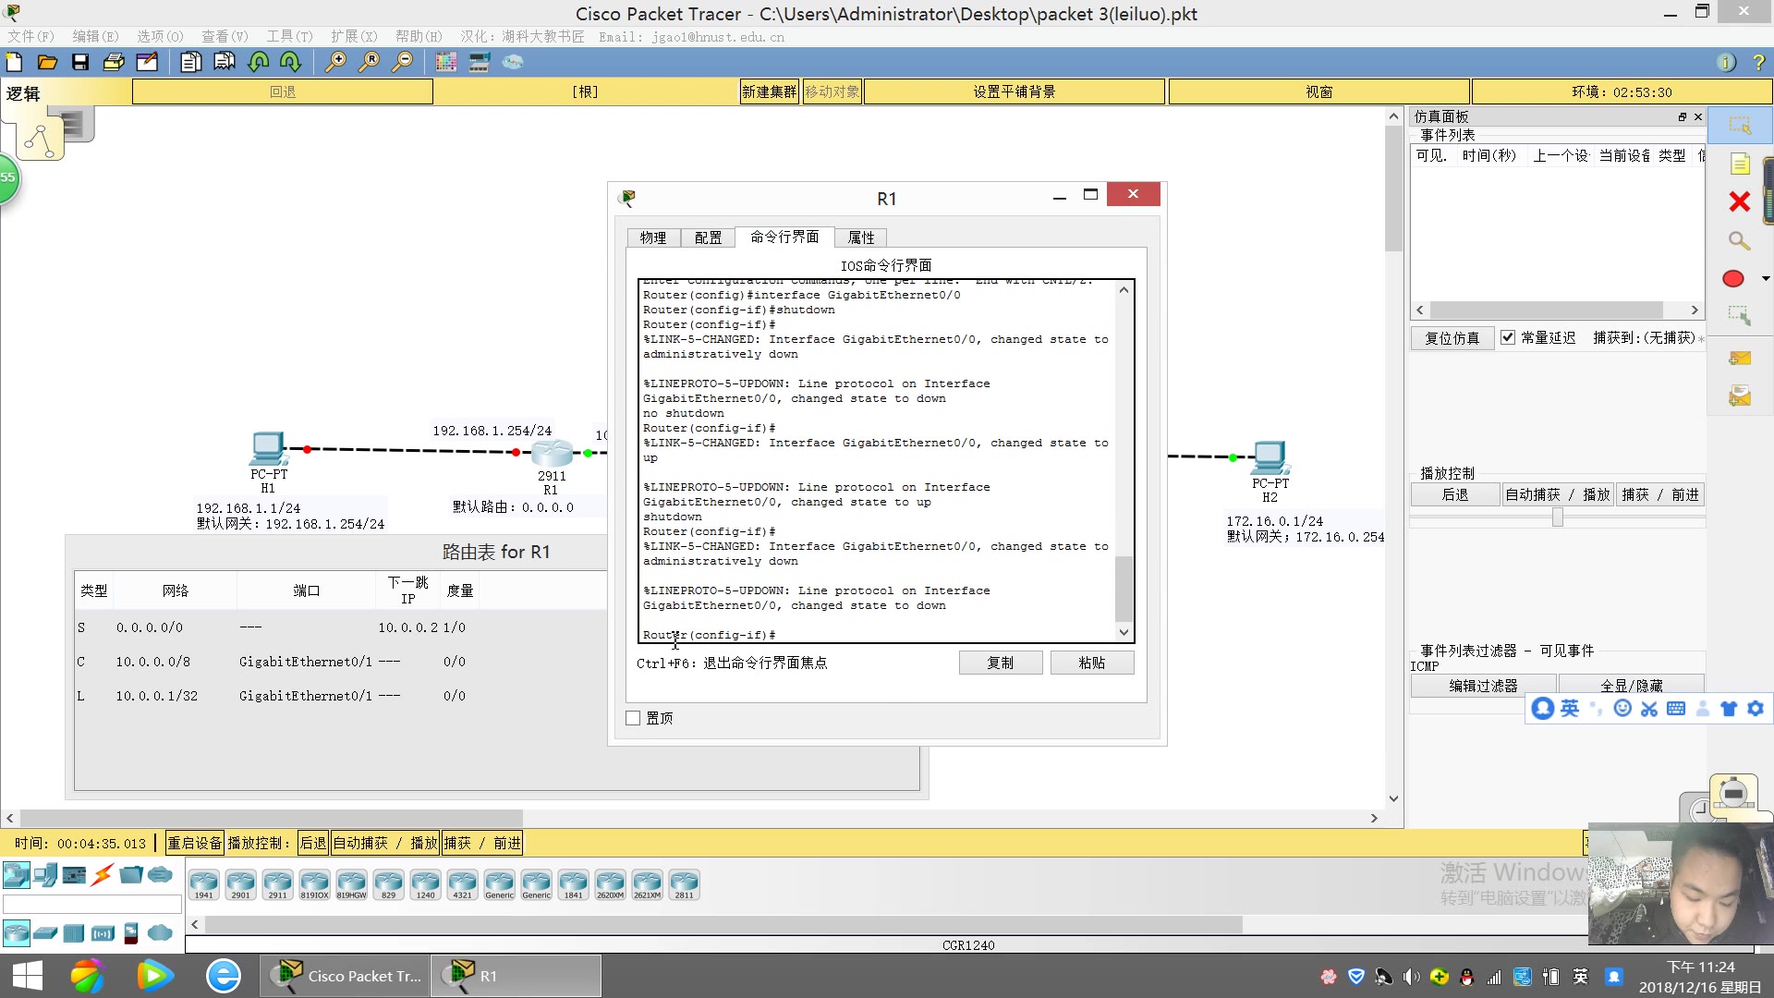Image resolution: width=1774 pixels, height=998 pixels.
Task: Open the 编辑(E) menu
Action: pos(95,37)
